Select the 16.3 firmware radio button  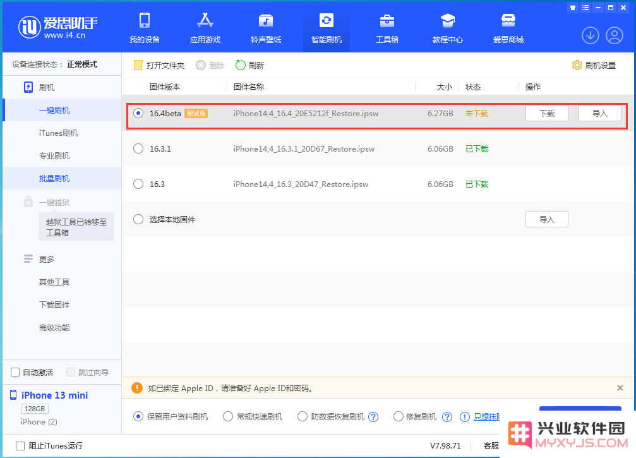138,184
